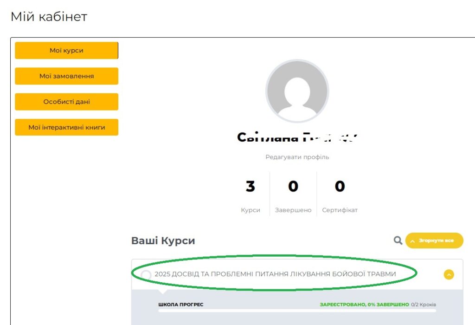Click the Мій кабінет page heading

coord(49,17)
